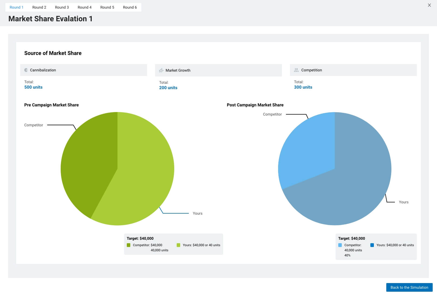Click the Competitor label of post-campaign pie

[272, 114]
